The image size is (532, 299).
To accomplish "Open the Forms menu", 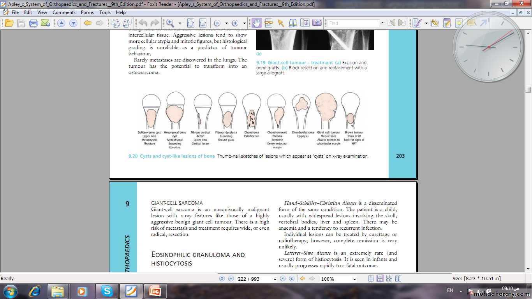I will [87, 12].
